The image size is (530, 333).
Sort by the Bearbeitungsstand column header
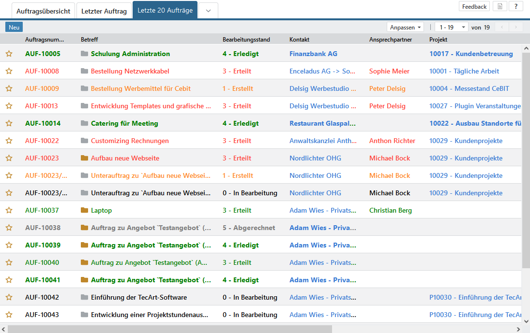pos(246,40)
